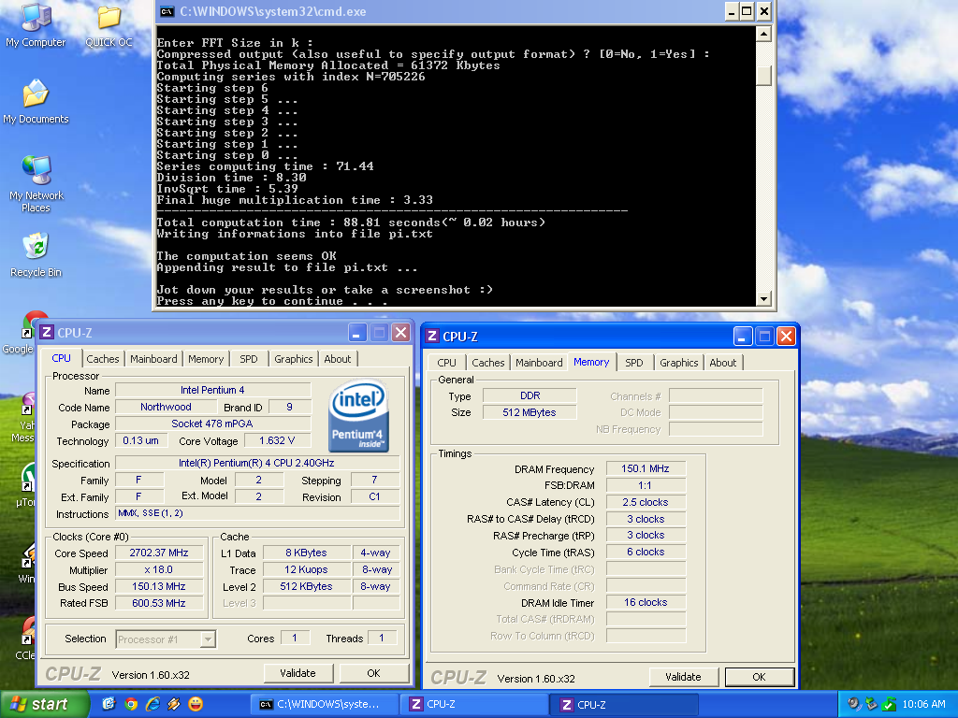The height and width of the screenshot is (718, 958).
Task: Click Validate in the right CPU-Z window
Action: coord(683,677)
